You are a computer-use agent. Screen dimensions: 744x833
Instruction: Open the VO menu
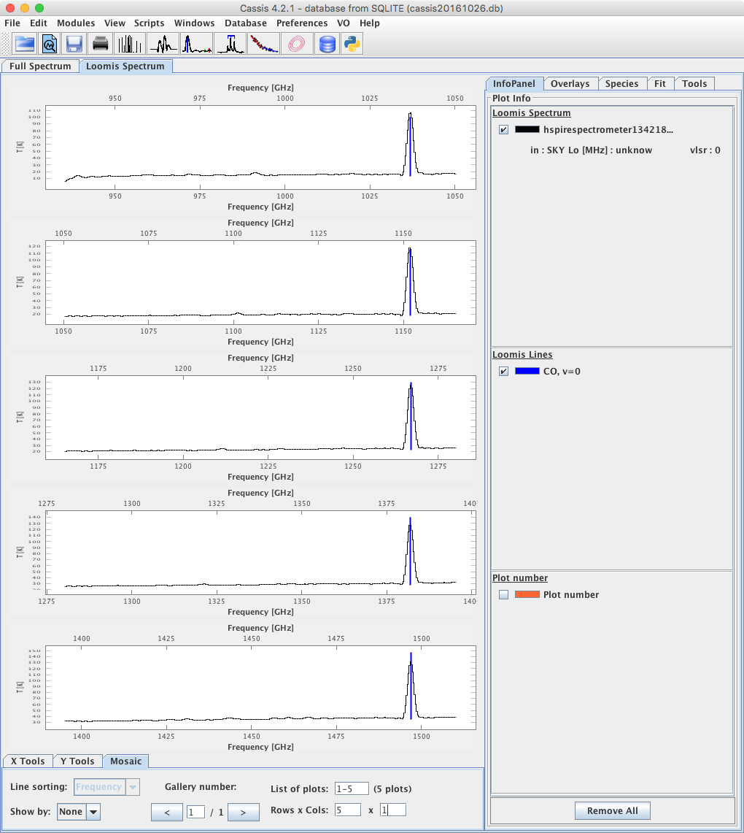344,23
